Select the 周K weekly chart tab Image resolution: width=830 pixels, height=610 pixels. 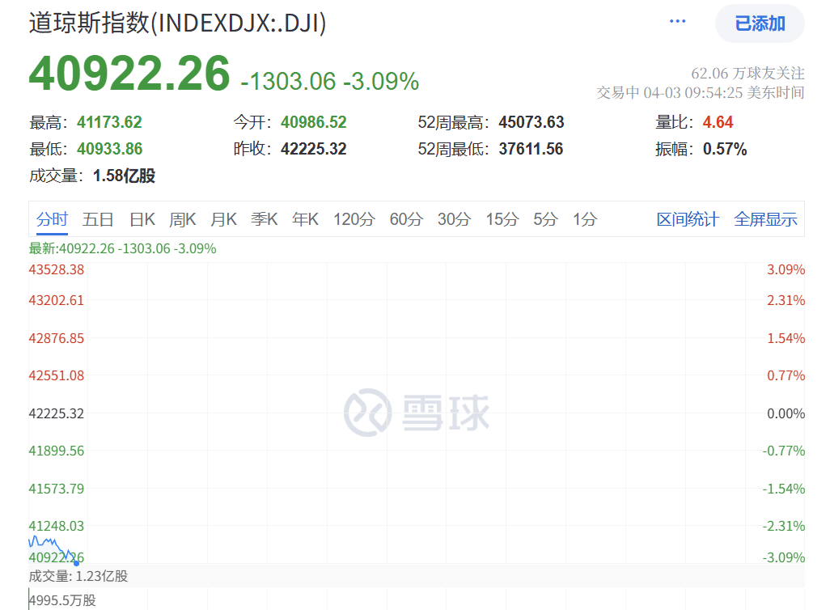pos(183,218)
